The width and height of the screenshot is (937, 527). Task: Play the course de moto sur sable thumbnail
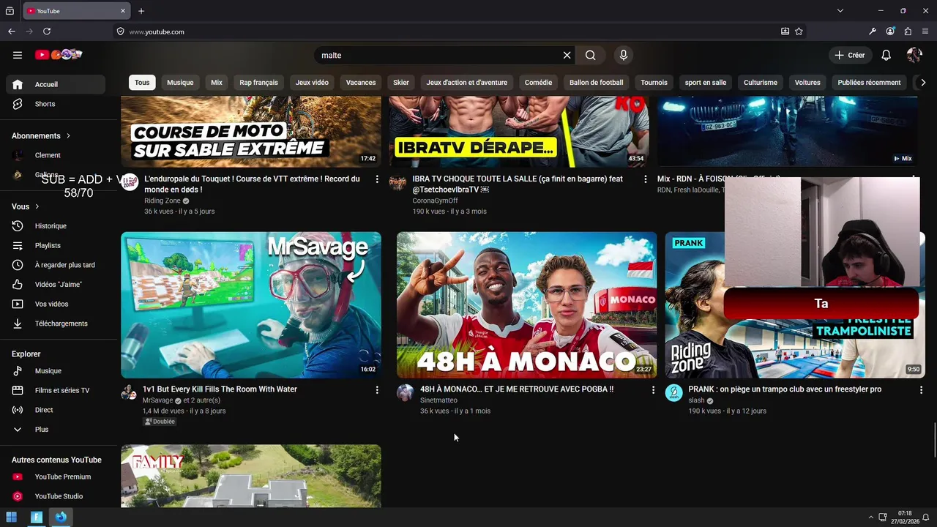251,132
